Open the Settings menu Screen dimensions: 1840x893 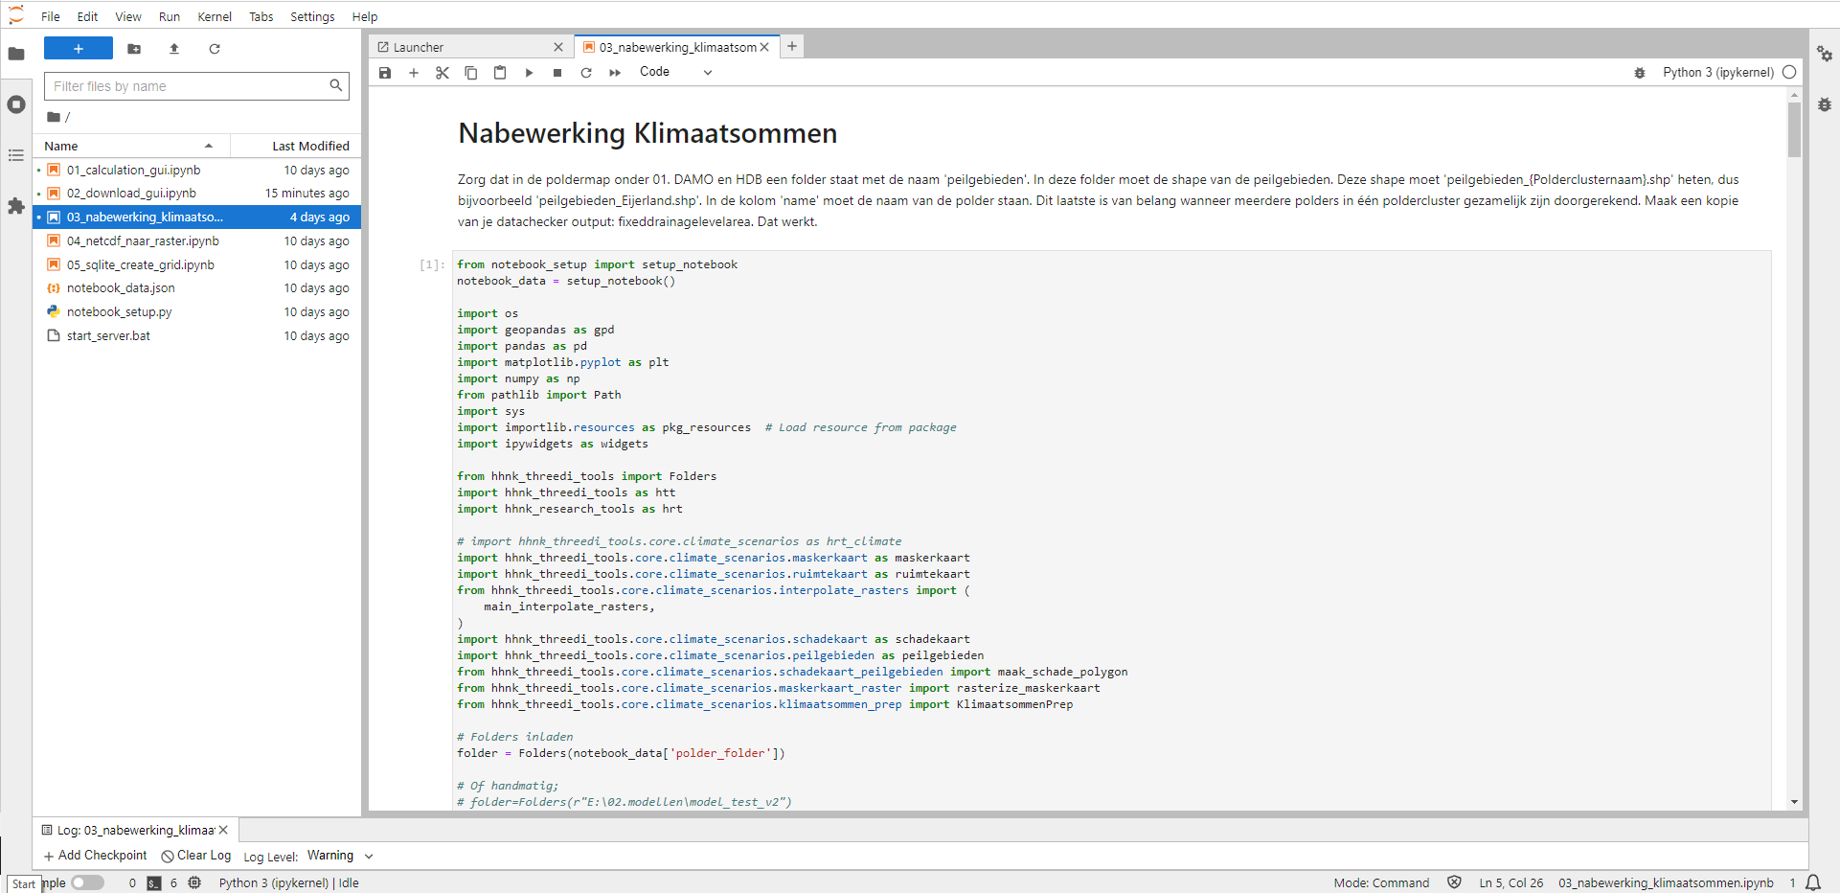pos(312,16)
